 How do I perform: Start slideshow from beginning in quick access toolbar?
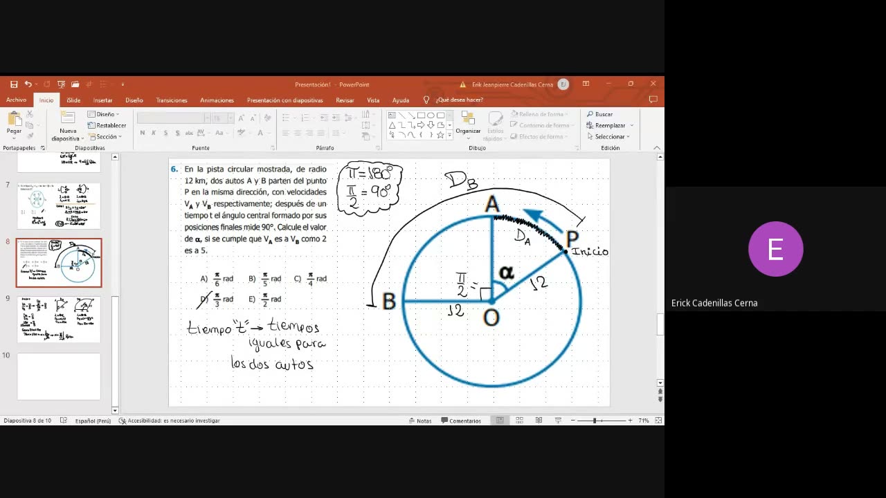pyautogui.click(x=61, y=84)
